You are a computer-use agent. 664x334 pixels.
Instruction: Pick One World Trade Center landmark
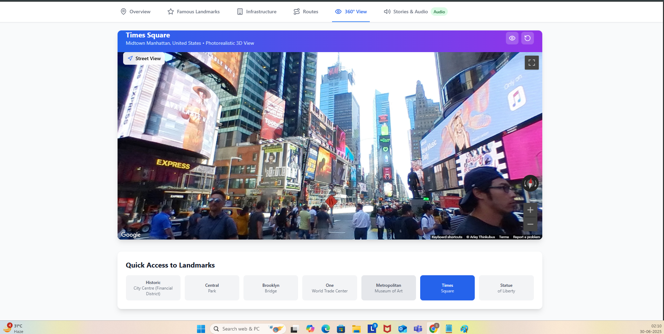tap(330, 288)
